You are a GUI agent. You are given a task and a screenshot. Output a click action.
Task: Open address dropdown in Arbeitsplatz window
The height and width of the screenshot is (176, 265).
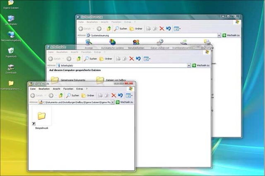point(189,65)
